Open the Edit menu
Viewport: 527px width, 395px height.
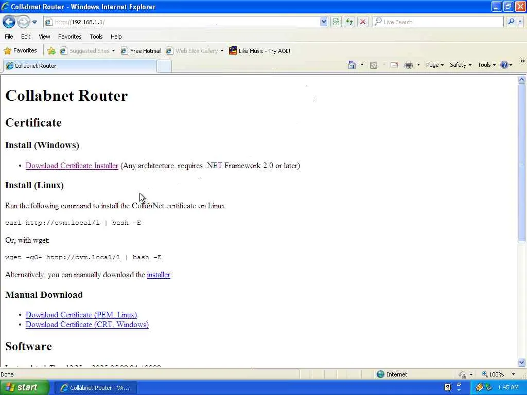point(26,37)
